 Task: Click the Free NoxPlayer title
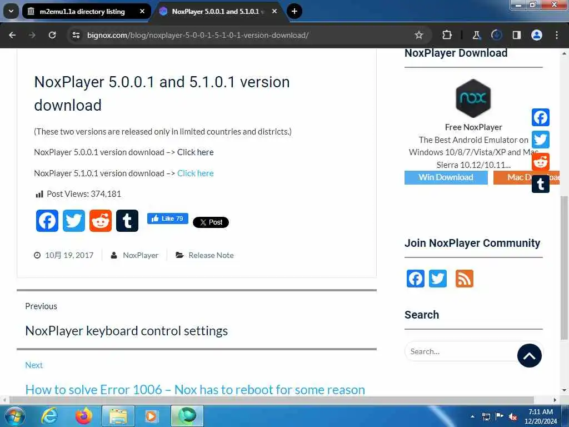473,127
